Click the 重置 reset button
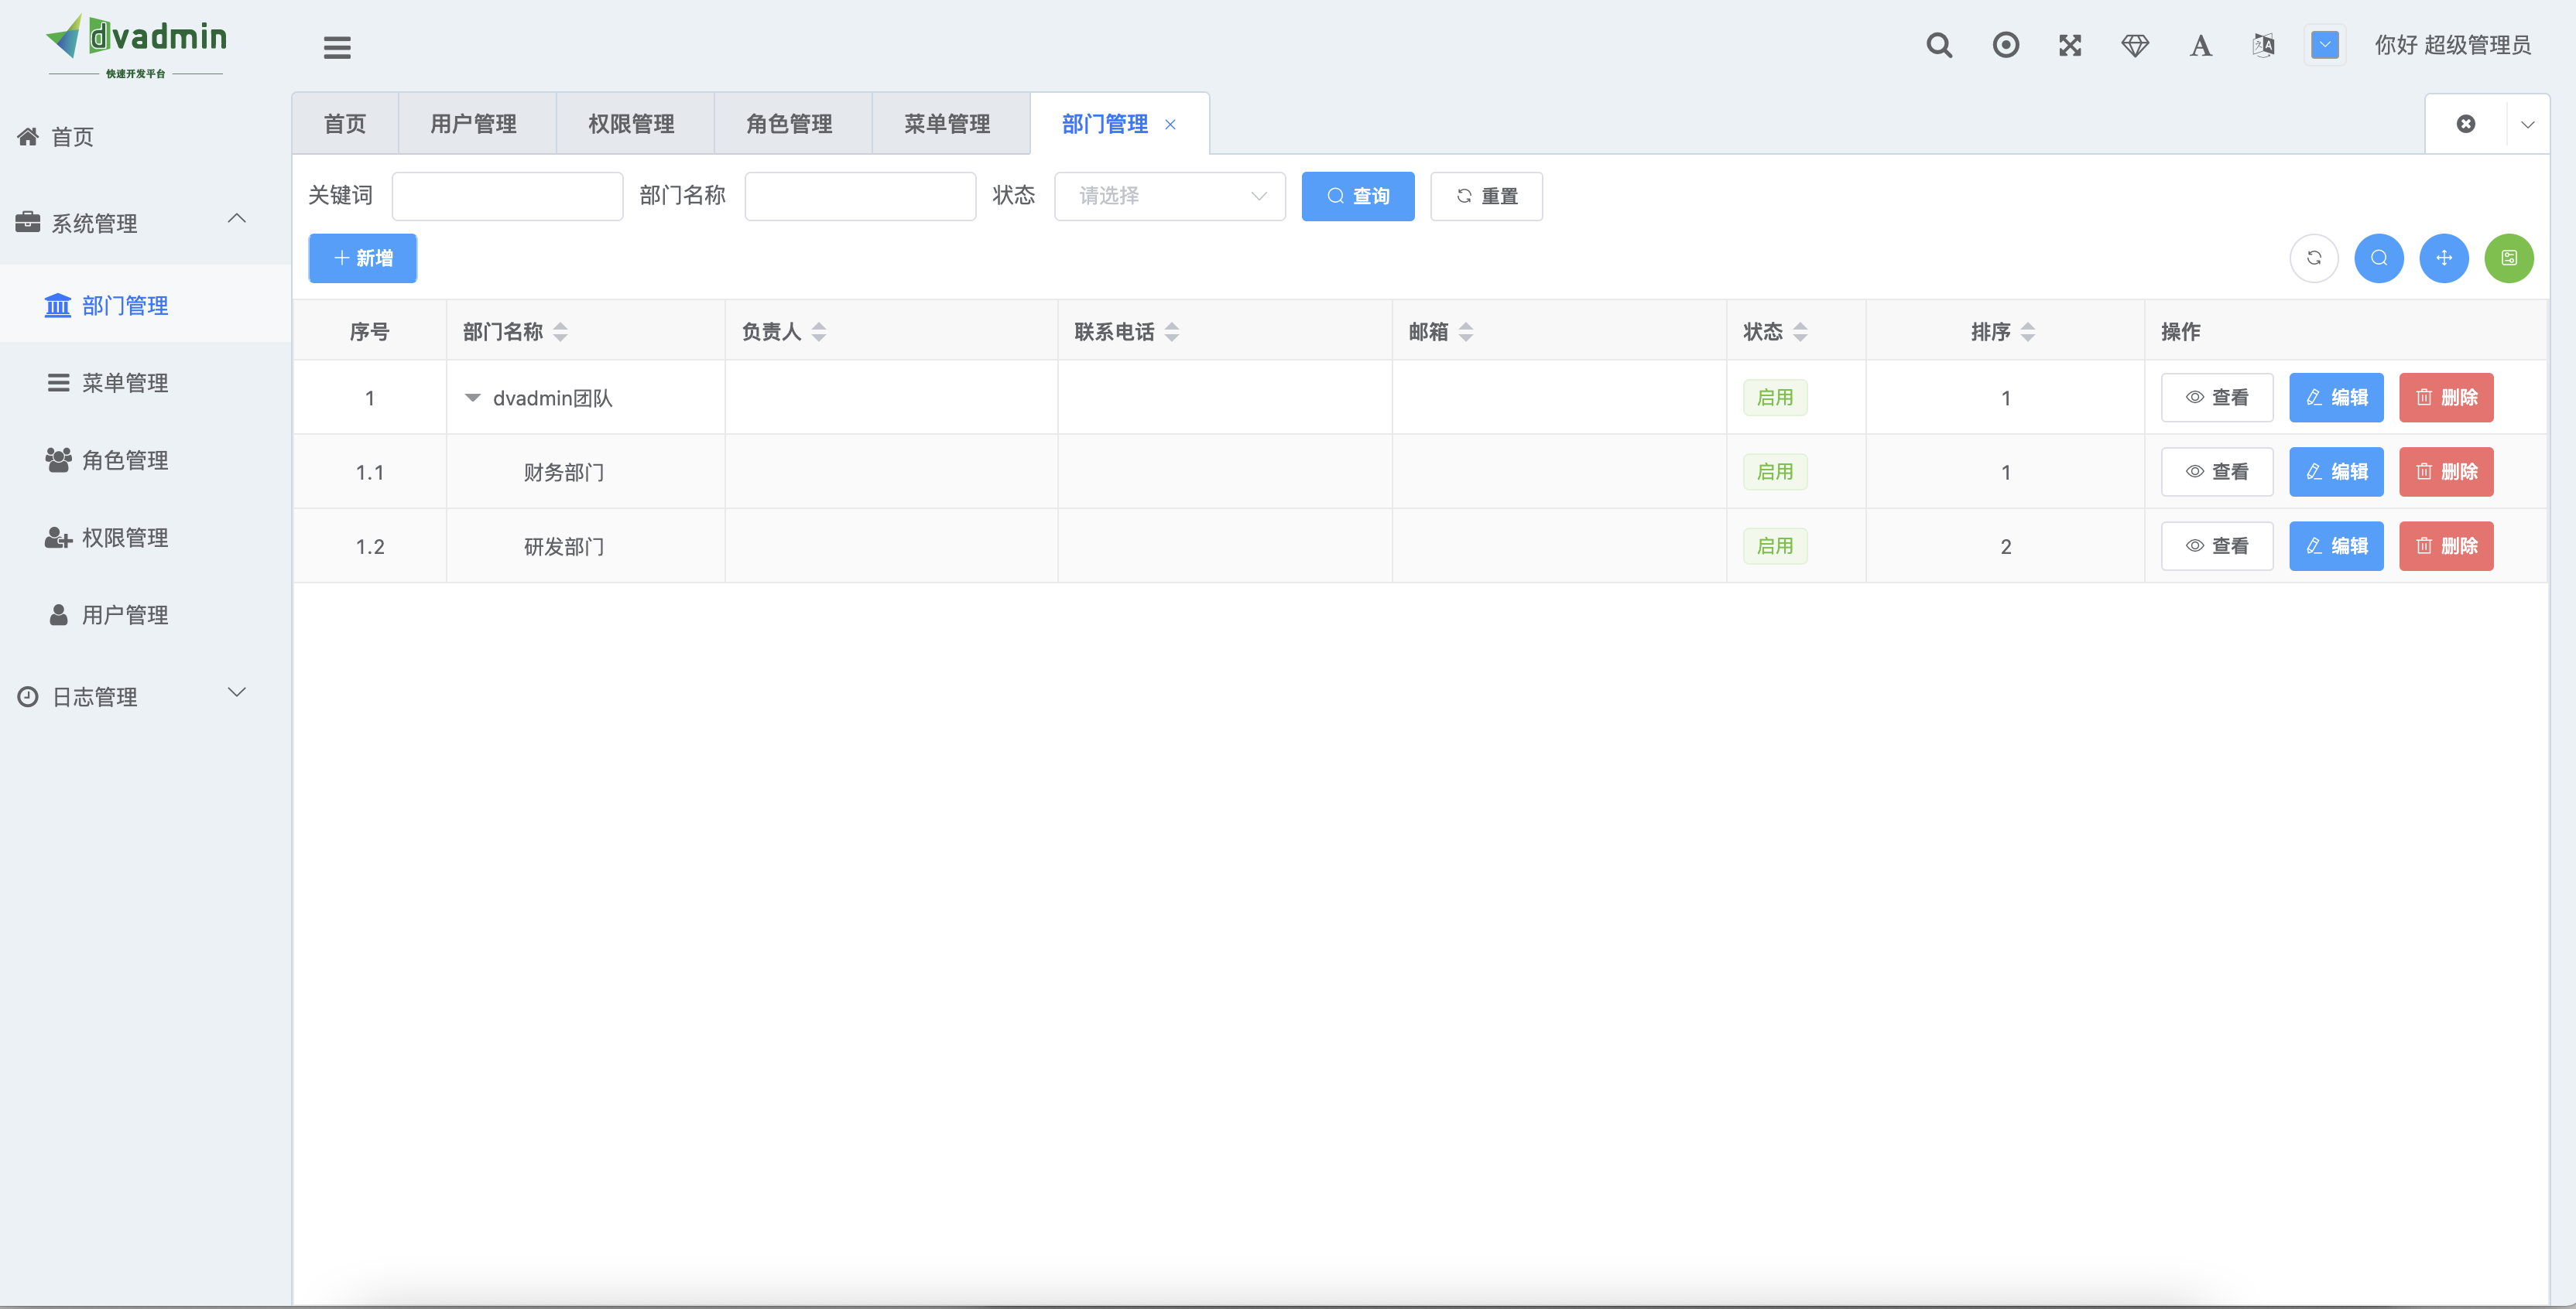The image size is (2576, 1309). pos(1486,196)
